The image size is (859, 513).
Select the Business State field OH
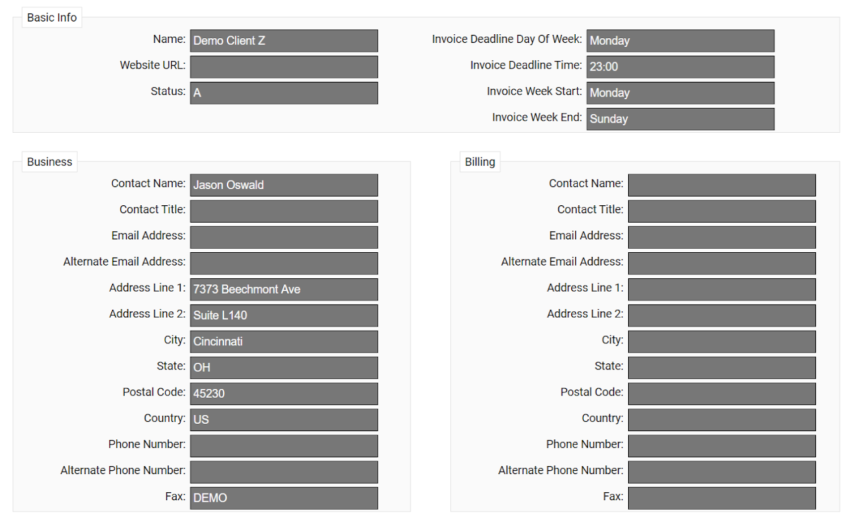coord(284,367)
